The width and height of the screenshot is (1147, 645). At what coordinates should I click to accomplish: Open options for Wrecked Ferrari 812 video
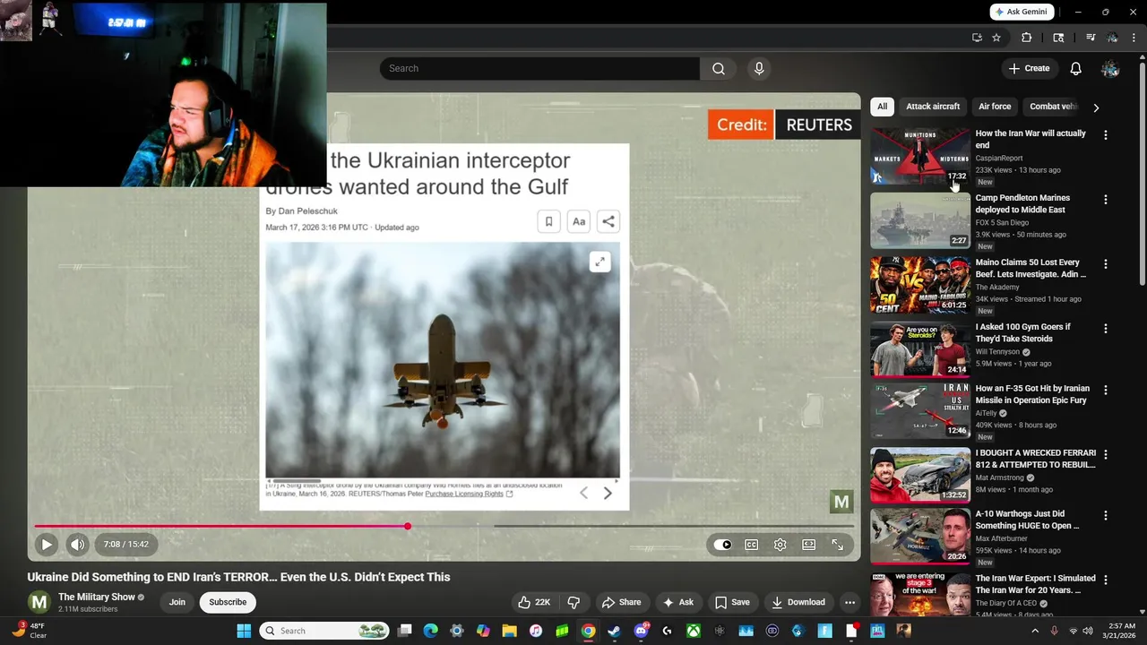point(1105,454)
